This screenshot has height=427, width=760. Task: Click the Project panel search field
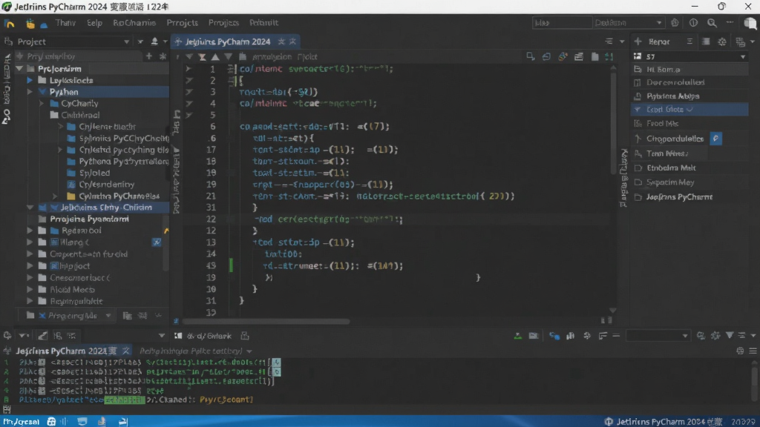[80, 56]
